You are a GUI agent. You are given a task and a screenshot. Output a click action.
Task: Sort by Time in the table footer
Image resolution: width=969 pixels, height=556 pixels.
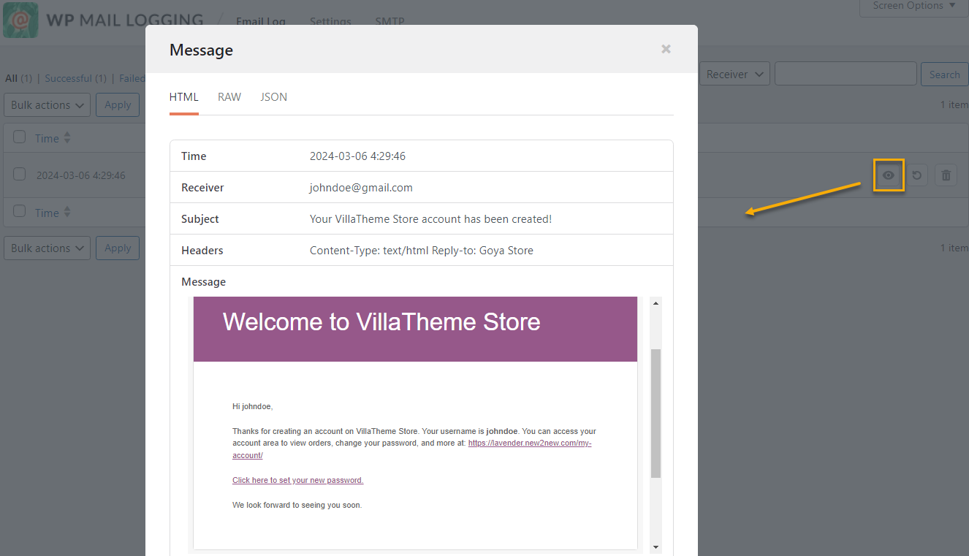click(53, 213)
